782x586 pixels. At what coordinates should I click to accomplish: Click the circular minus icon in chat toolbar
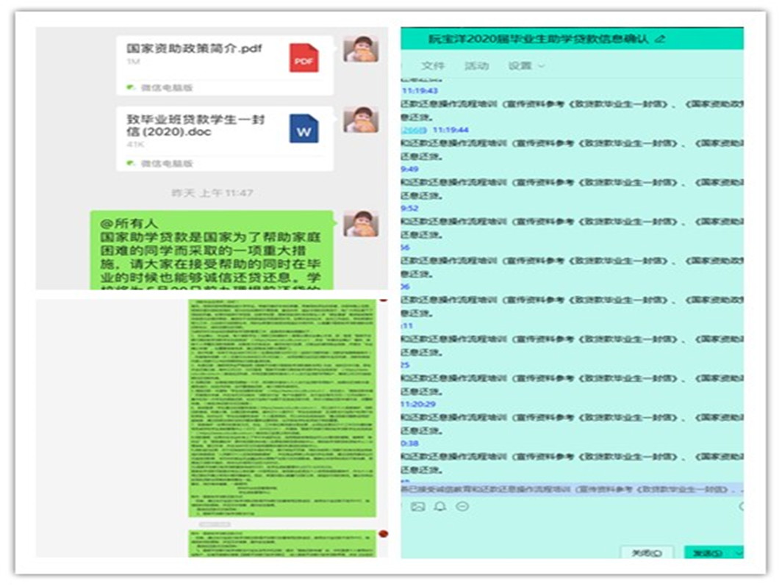[x=462, y=507]
